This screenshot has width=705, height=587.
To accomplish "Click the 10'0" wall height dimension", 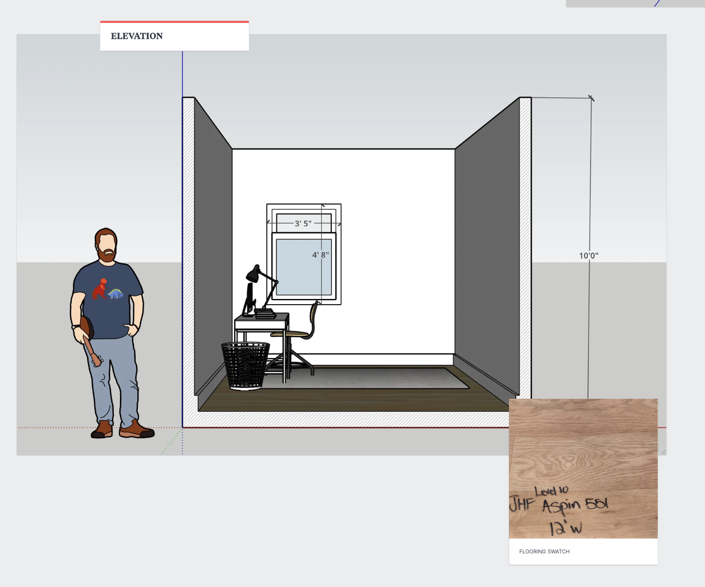I will click(588, 255).
